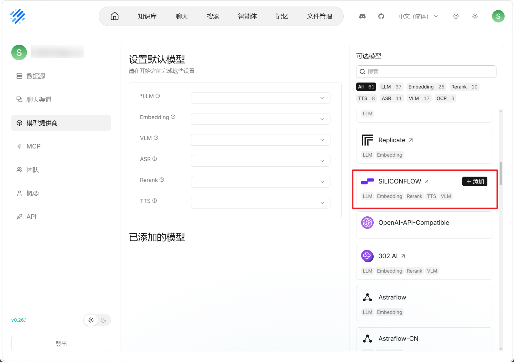Filter models by VLM 17
Image resolution: width=514 pixels, height=362 pixels.
point(419,98)
